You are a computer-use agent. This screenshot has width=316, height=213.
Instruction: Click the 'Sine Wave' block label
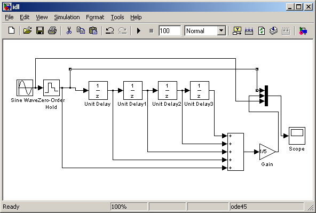[24, 100]
